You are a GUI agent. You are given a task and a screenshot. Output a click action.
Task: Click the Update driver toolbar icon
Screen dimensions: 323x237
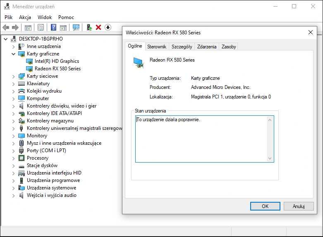point(89,27)
